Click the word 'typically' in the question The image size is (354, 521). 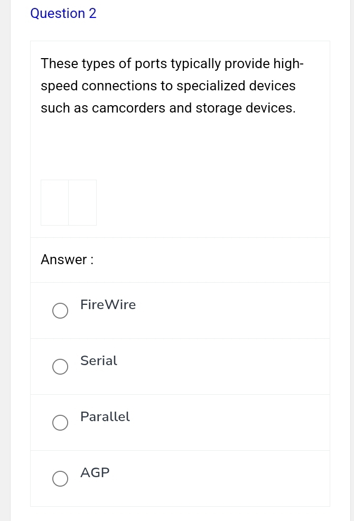click(x=196, y=64)
